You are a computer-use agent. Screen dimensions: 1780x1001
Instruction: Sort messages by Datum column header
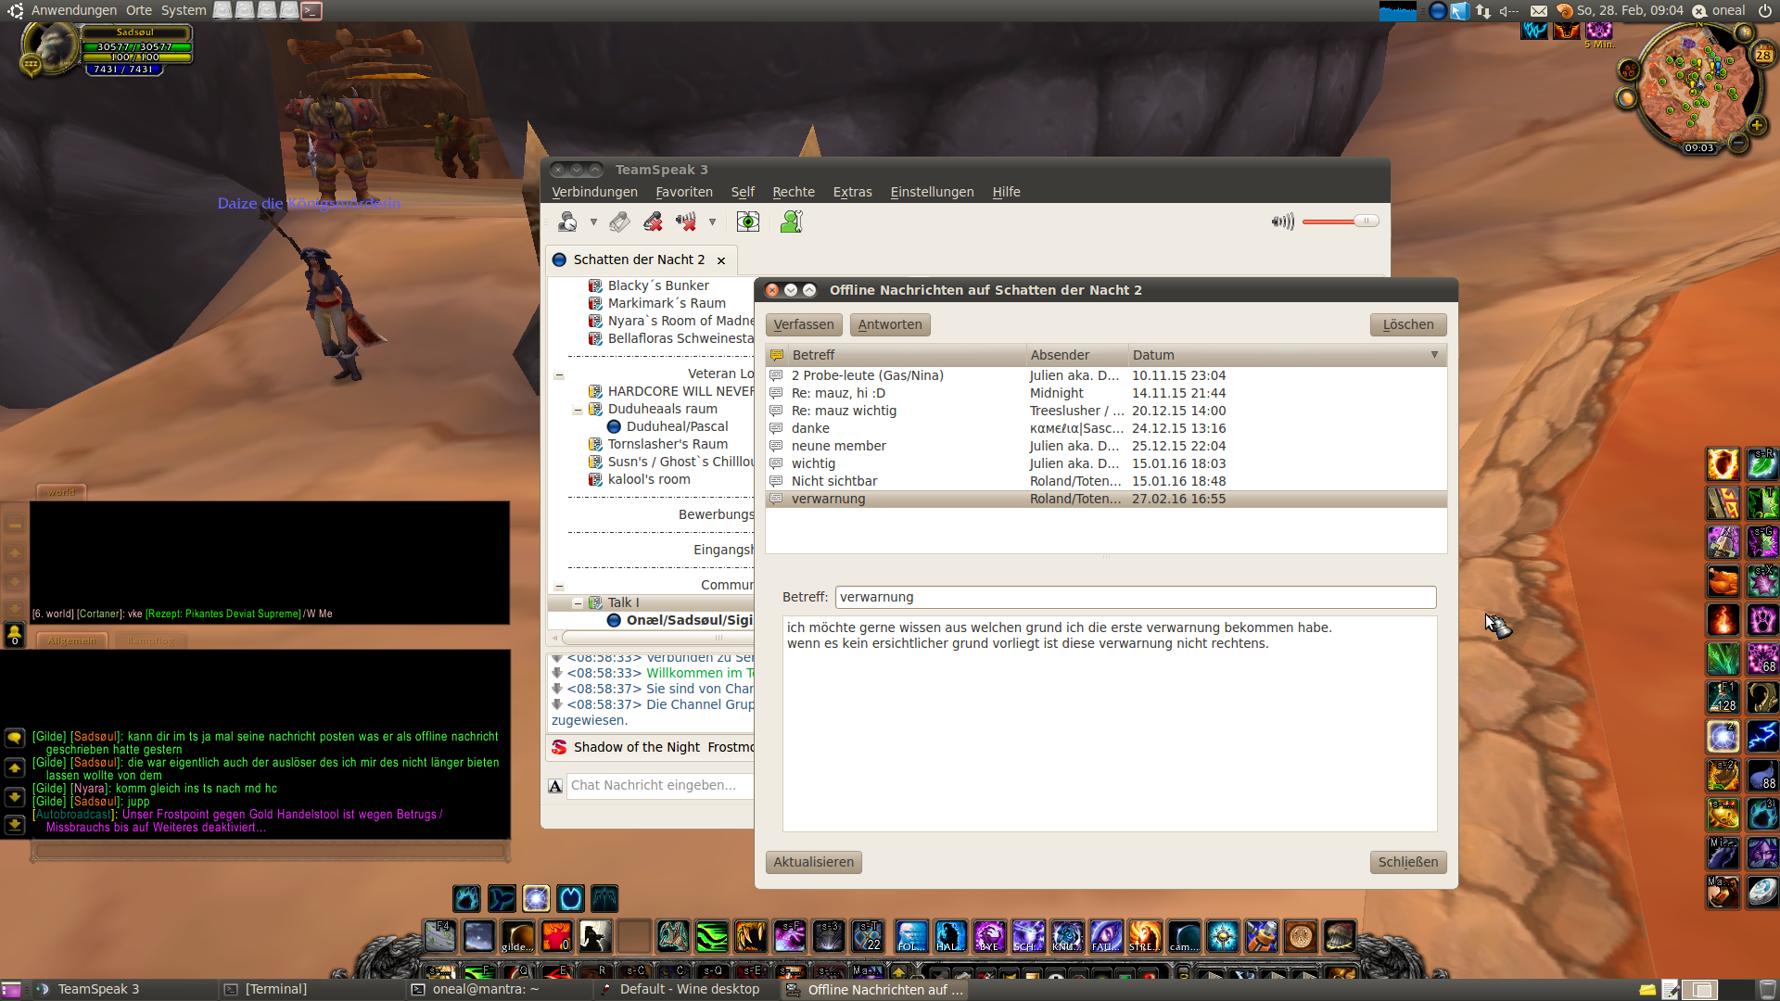pyautogui.click(x=1287, y=355)
